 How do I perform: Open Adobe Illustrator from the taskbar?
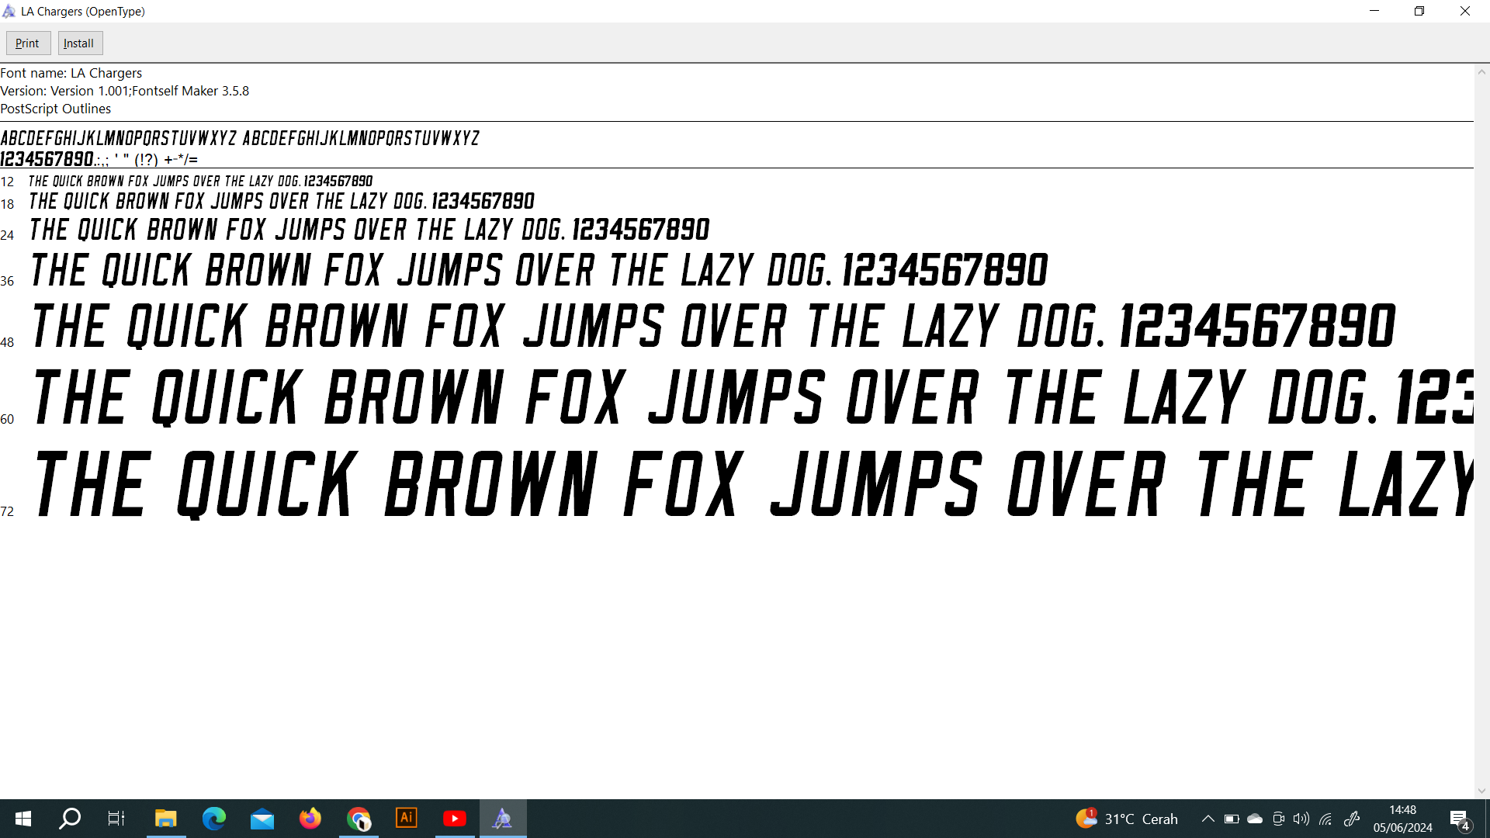(407, 819)
